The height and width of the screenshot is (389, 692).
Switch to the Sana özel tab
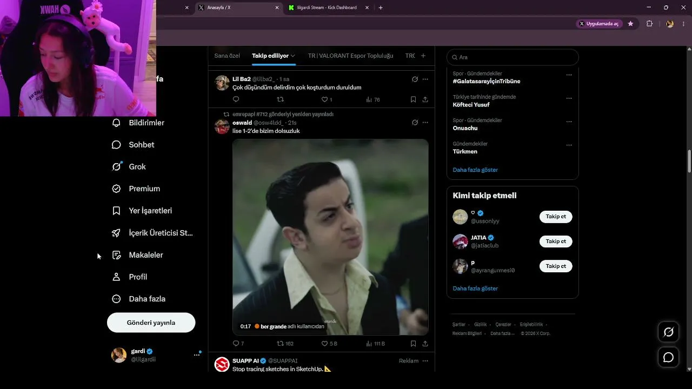pos(227,56)
